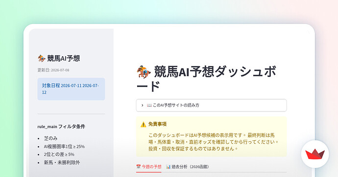Click the chevron arrow beside 読み方 expander

142,106
